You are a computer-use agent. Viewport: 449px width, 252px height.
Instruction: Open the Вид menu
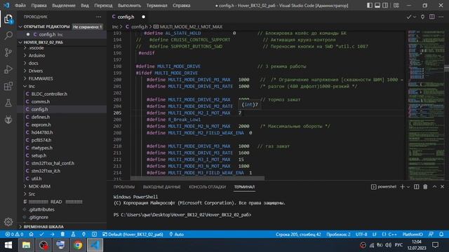(85, 6)
